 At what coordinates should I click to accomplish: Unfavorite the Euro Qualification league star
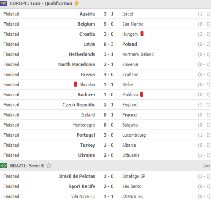click(77, 3)
